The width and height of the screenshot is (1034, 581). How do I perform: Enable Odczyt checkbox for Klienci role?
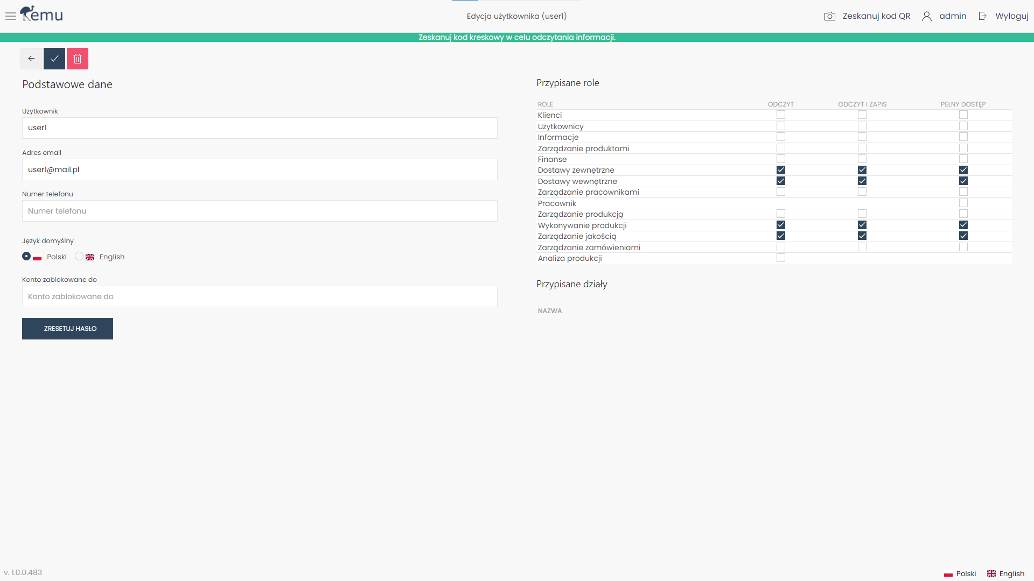tap(780, 115)
